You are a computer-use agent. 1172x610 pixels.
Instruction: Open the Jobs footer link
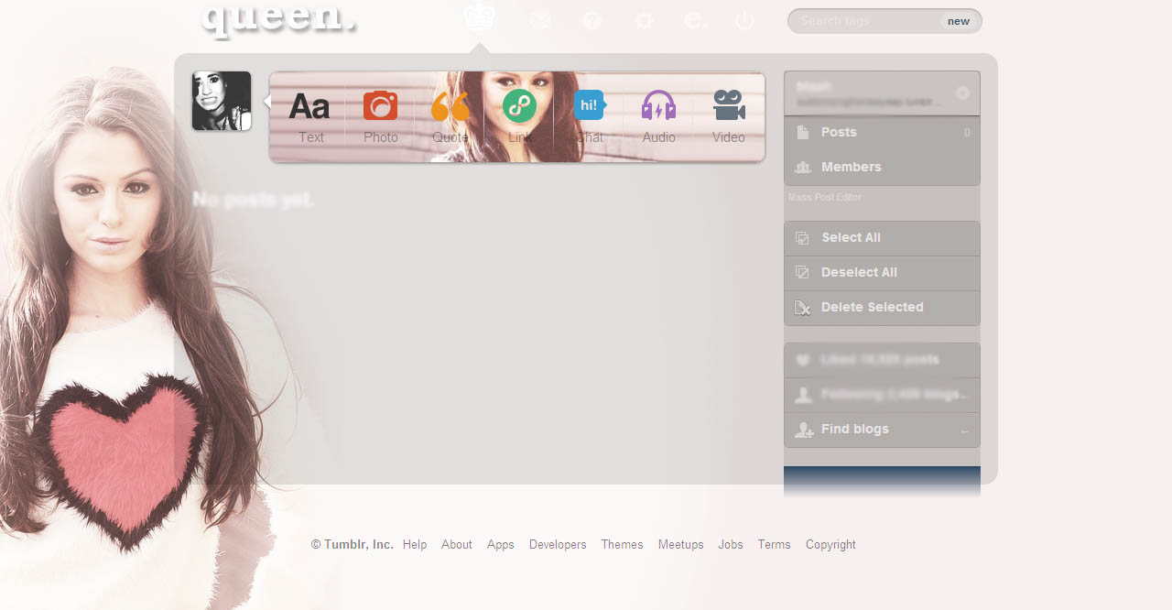(731, 545)
